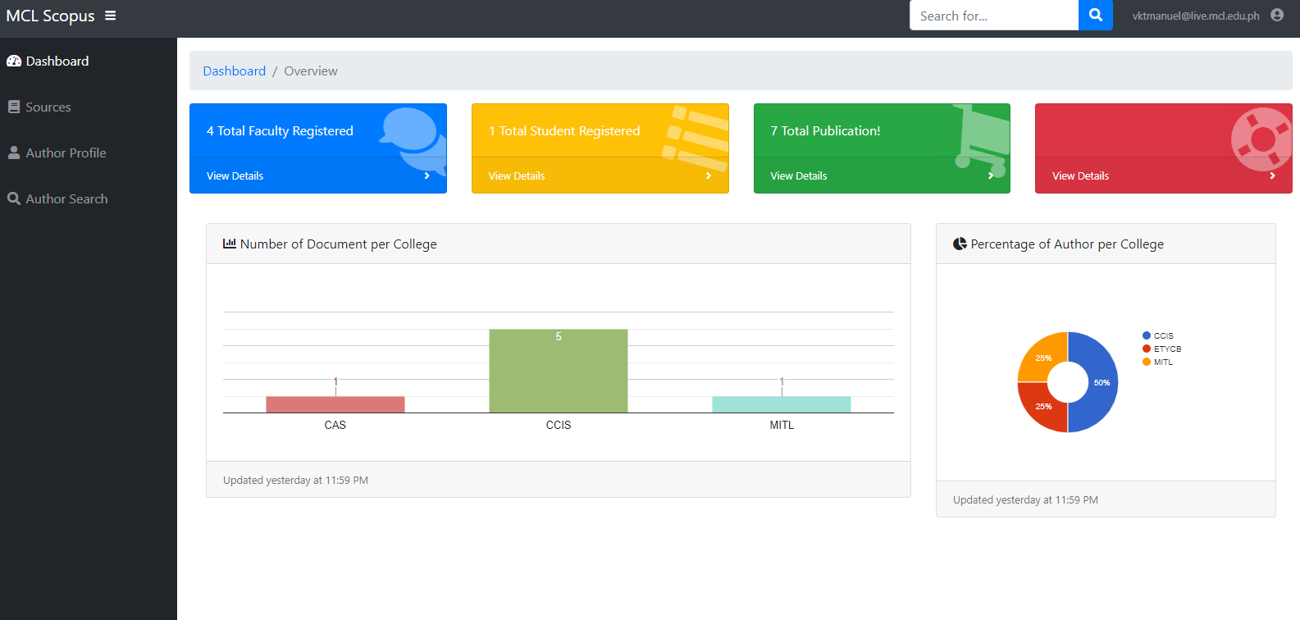Toggle MITL legend entry in pie chart
Image resolution: width=1300 pixels, height=620 pixels.
point(1158,362)
